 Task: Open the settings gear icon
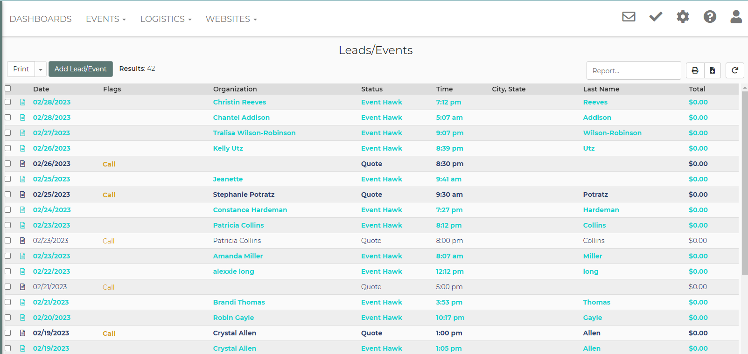[x=683, y=17]
